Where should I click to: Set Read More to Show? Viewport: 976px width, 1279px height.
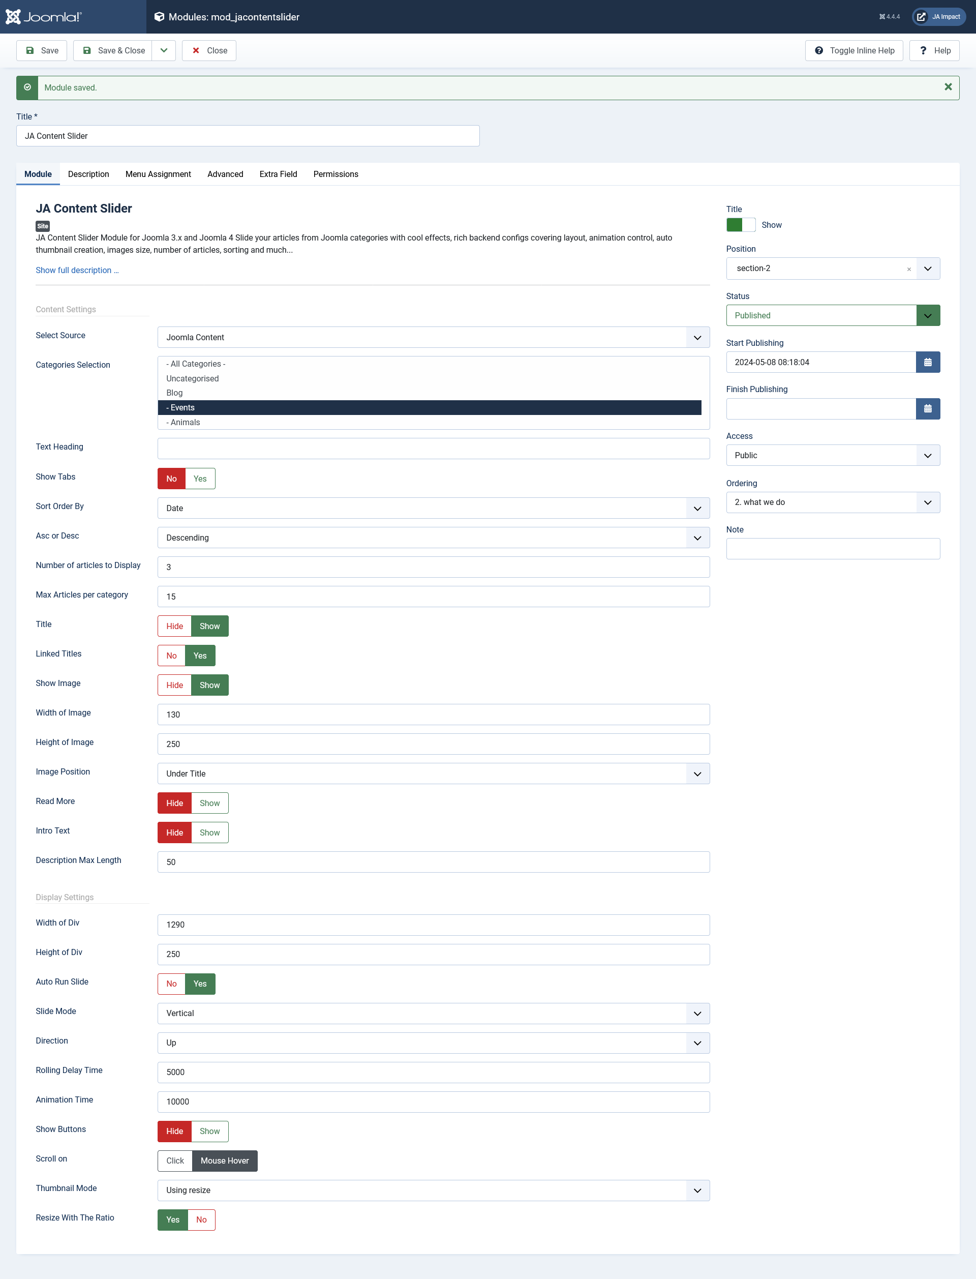click(209, 803)
